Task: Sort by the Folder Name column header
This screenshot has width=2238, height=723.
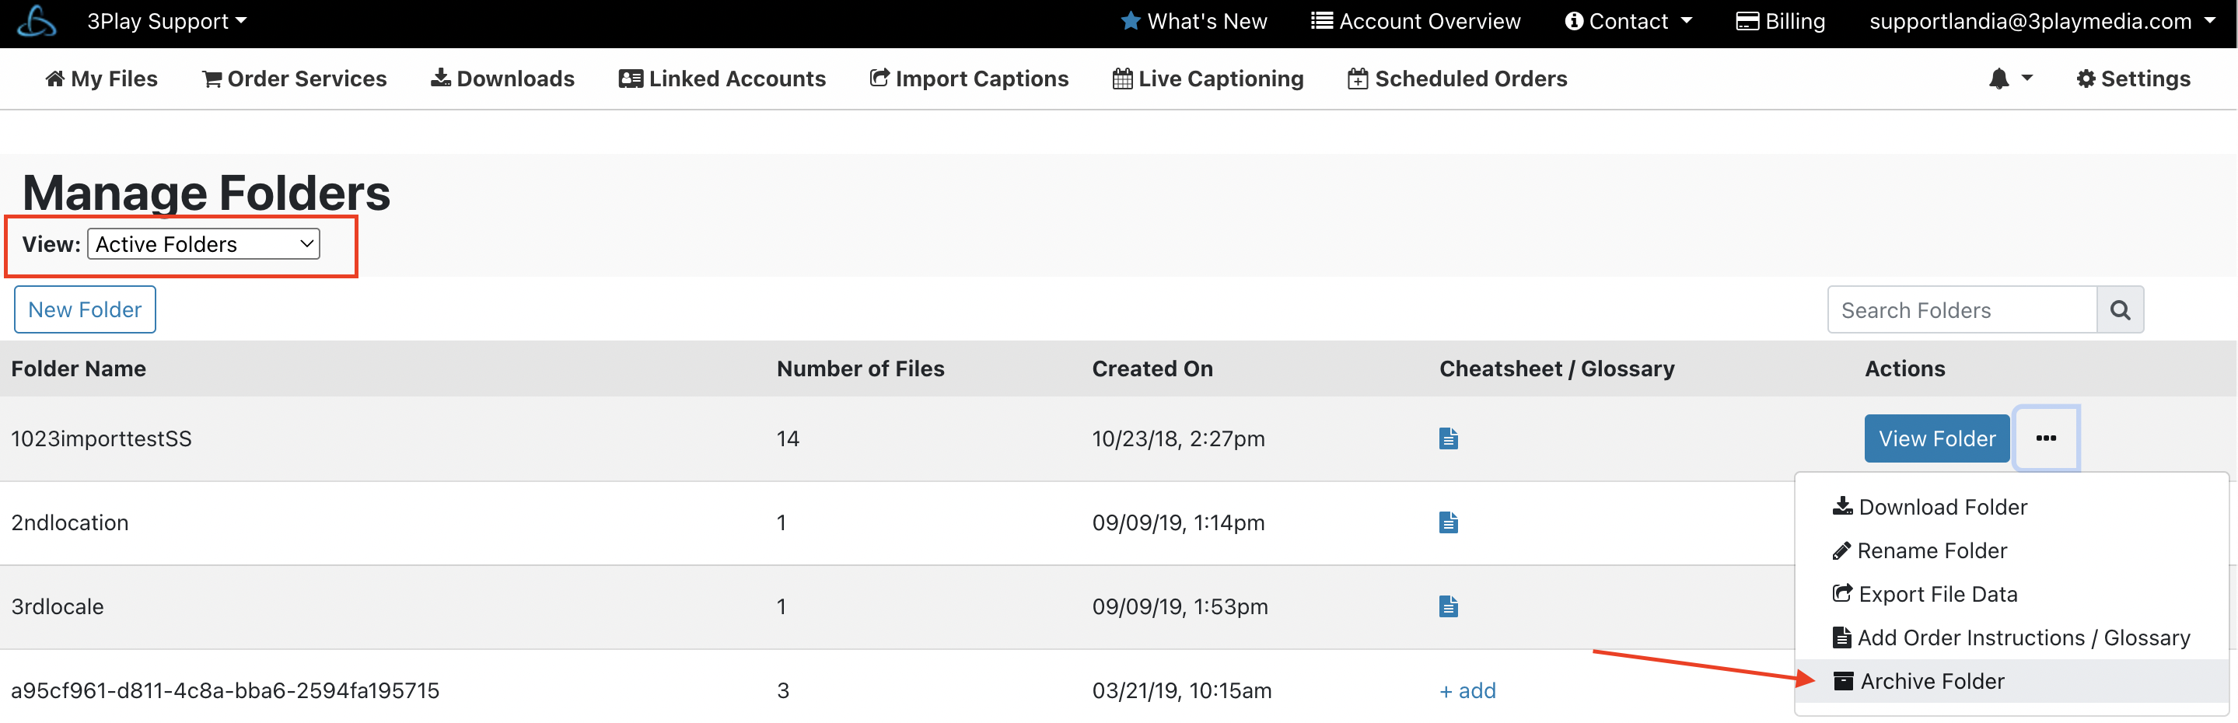Action: [79, 368]
